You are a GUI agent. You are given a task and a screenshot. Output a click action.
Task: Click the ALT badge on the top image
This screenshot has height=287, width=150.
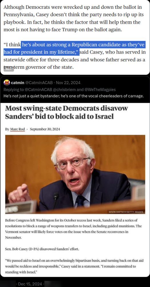point(9,69)
